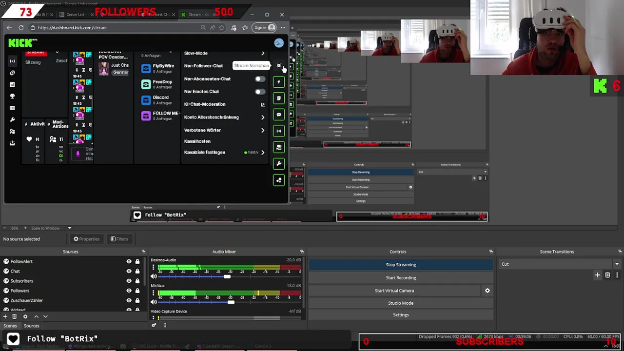This screenshot has width=624, height=351.
Task: Open Desktop-Audio three-dots options menu
Action: (x=153, y=268)
